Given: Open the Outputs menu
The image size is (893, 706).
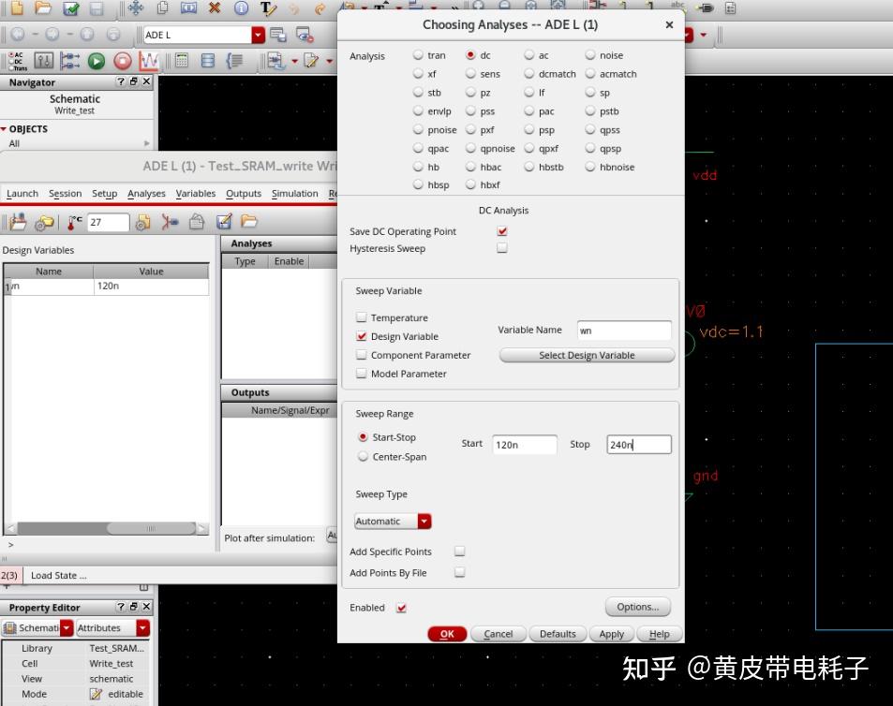Looking at the screenshot, I should coord(244,194).
